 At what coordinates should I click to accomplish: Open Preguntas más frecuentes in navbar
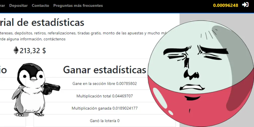(78, 6)
